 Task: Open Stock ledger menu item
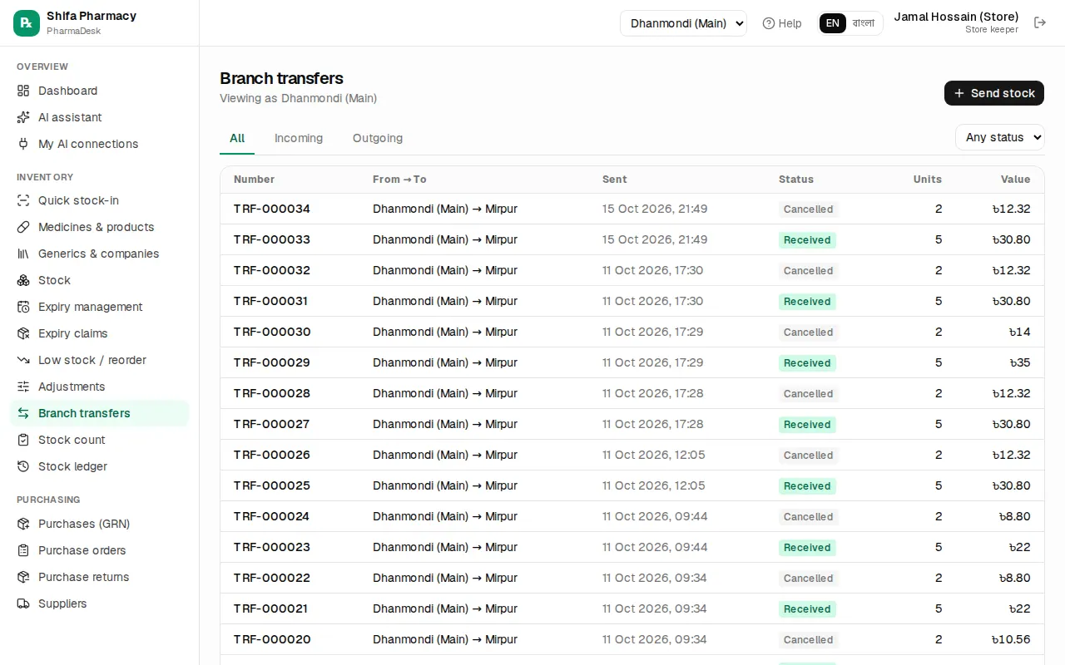(100, 466)
